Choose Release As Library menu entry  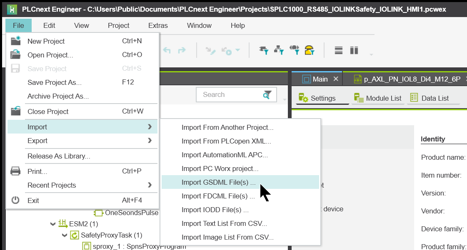pos(82,156)
